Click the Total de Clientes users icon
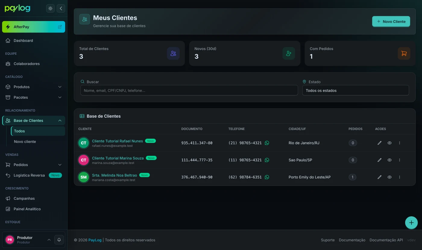Viewport: 422px width, 250px height. coord(173,54)
